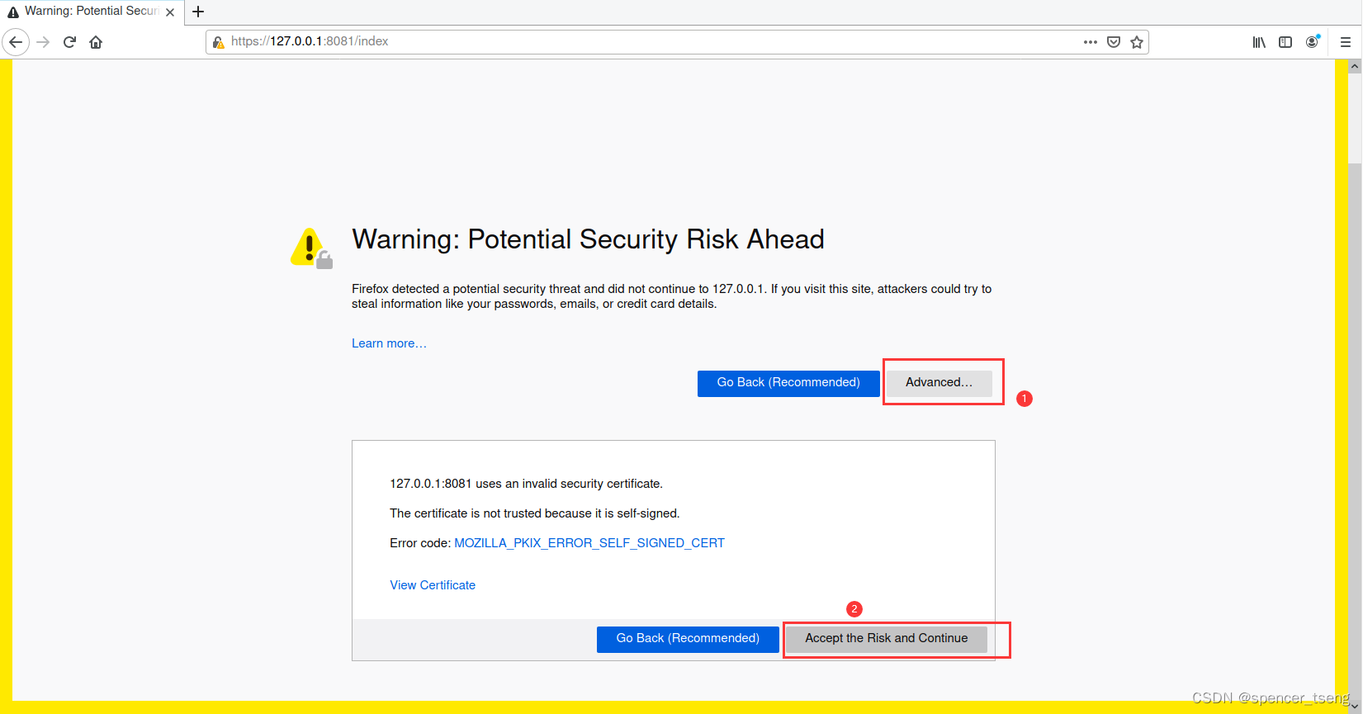Image resolution: width=1363 pixels, height=714 pixels.
Task: Click Accept the Risk and Continue
Action: 886,638
